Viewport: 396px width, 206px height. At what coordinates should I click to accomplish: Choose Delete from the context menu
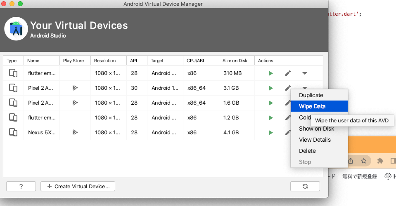[x=320, y=151]
